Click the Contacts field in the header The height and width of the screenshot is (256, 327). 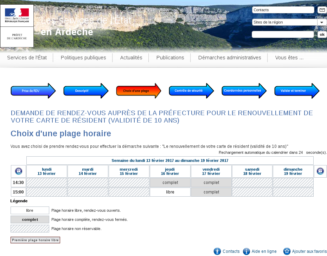(283, 10)
